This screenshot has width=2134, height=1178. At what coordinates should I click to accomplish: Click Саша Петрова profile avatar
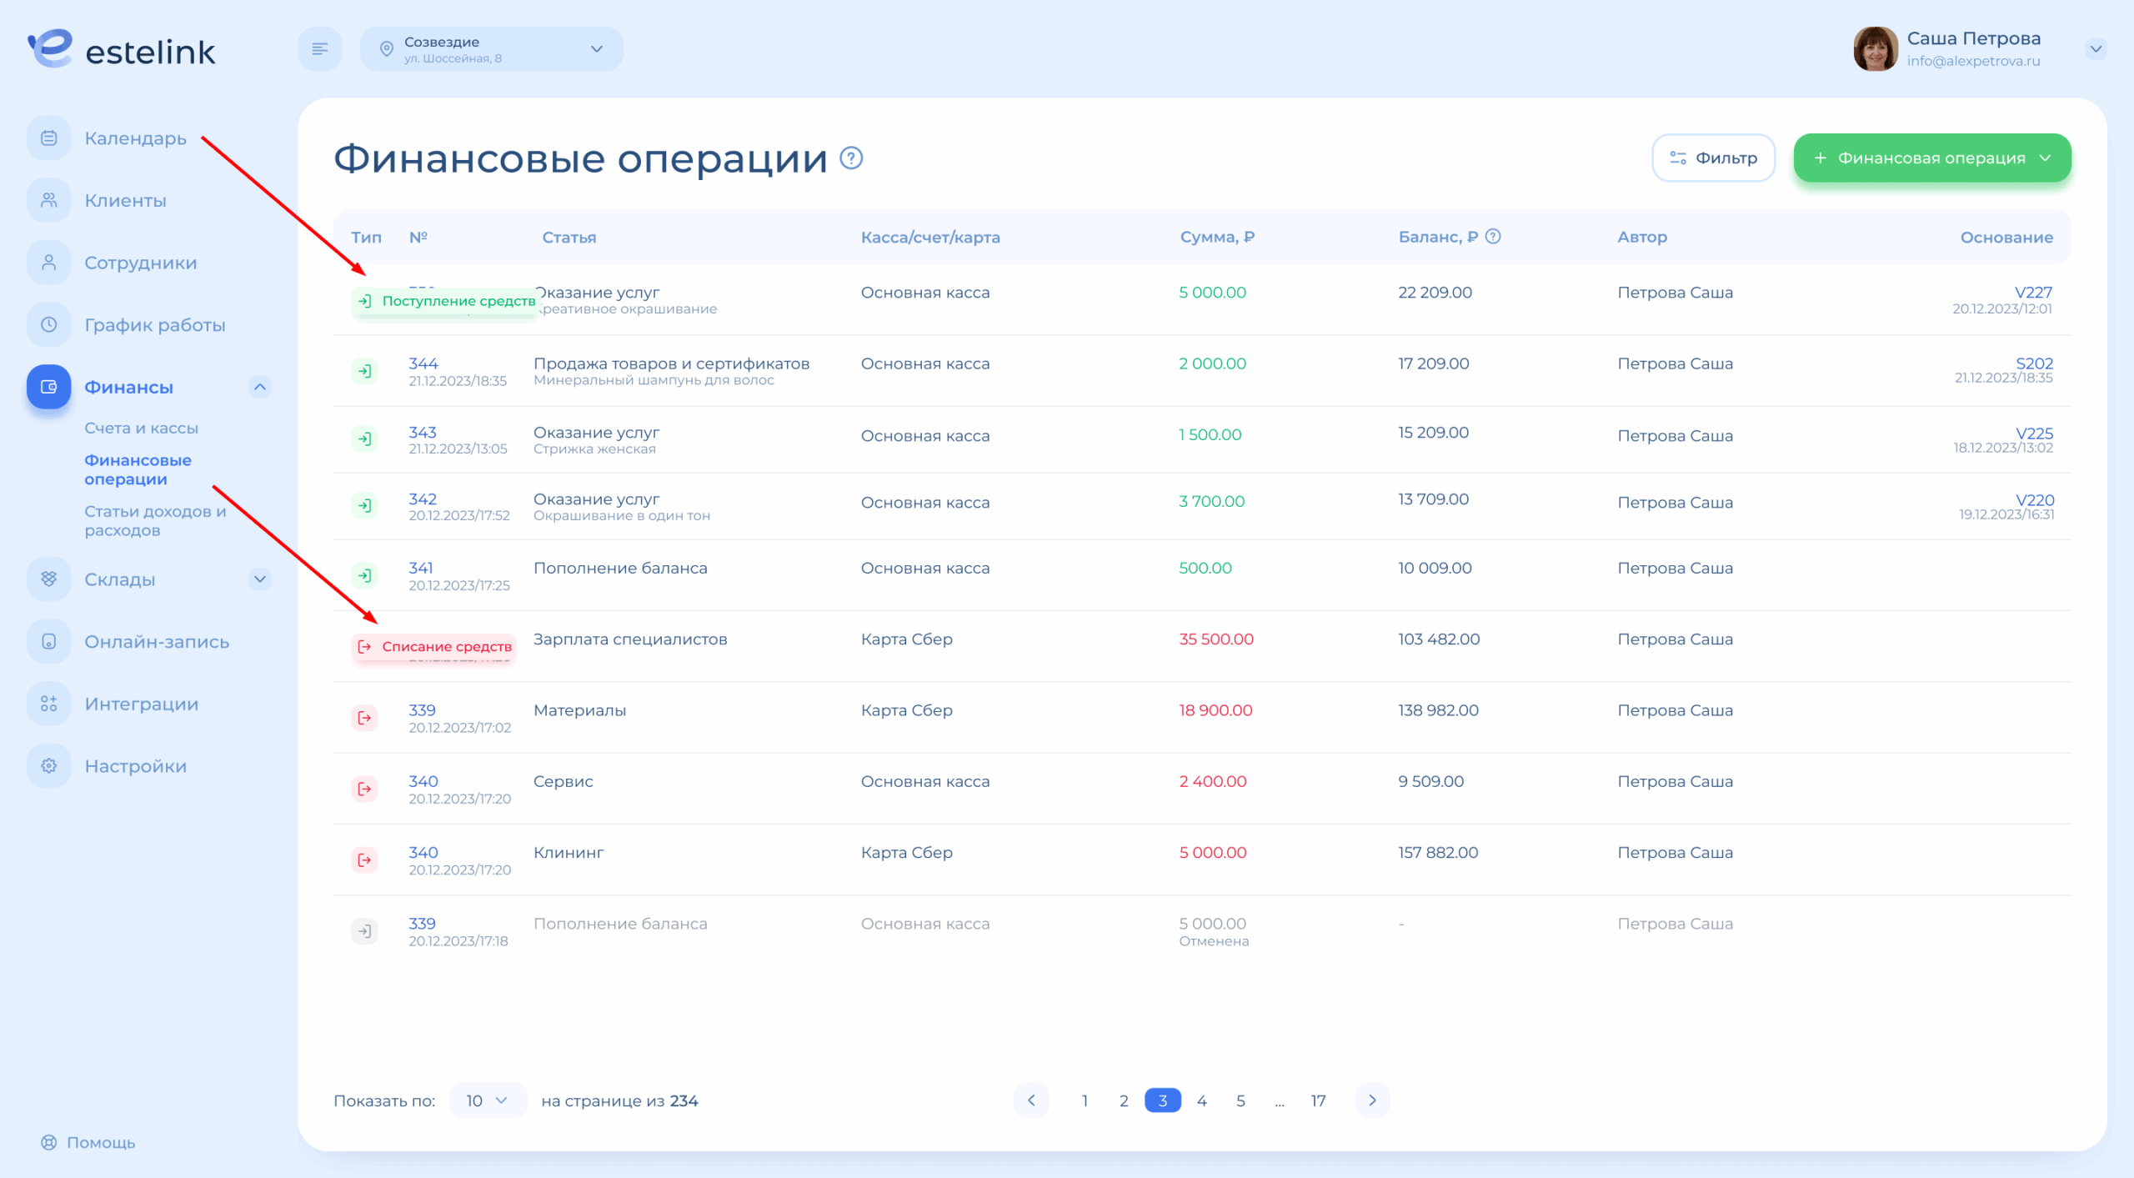(1875, 49)
